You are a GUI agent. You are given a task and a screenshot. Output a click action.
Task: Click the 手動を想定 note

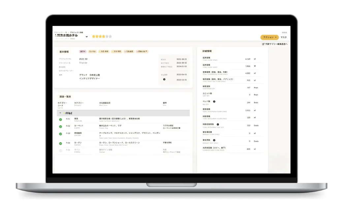click(x=167, y=143)
